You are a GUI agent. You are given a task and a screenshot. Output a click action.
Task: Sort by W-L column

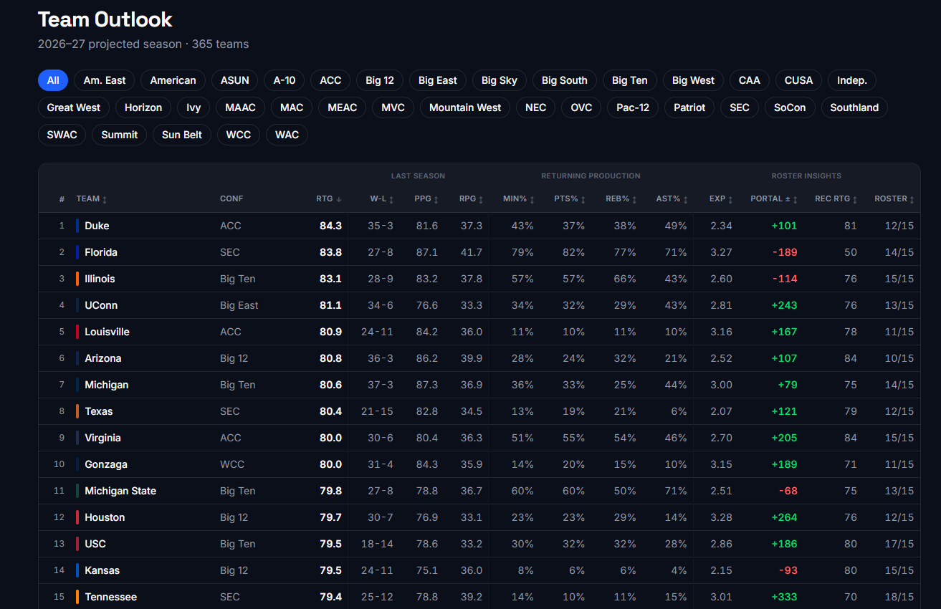point(381,198)
